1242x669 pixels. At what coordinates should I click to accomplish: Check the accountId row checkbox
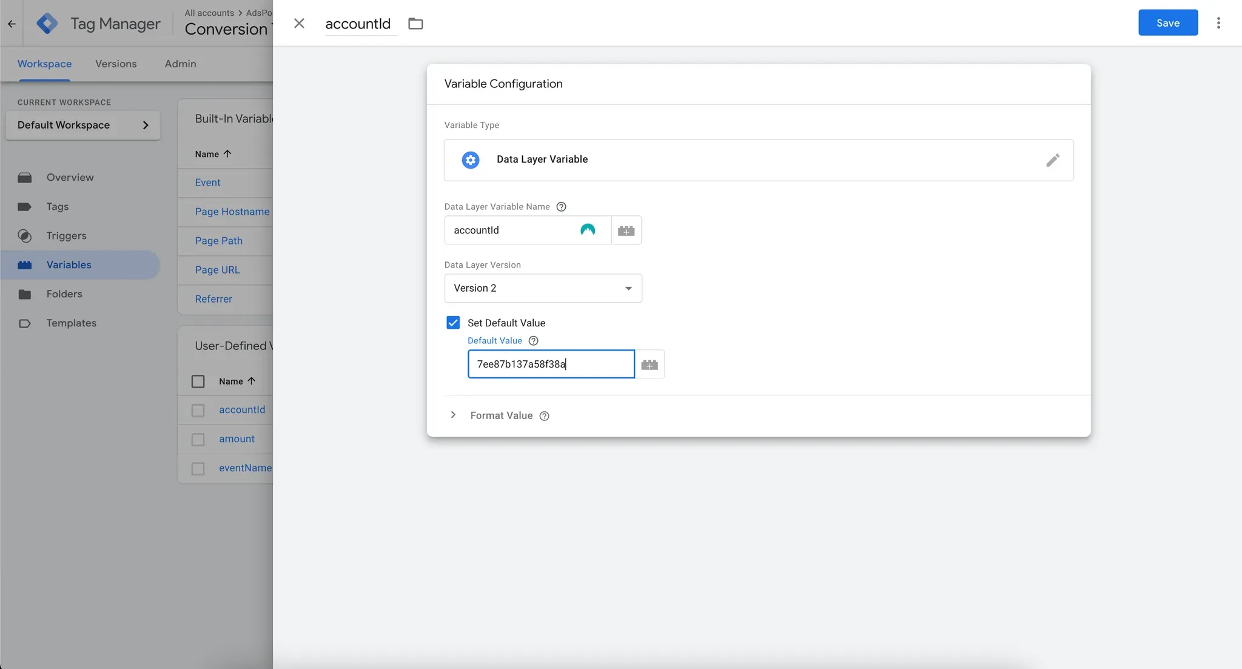(198, 411)
